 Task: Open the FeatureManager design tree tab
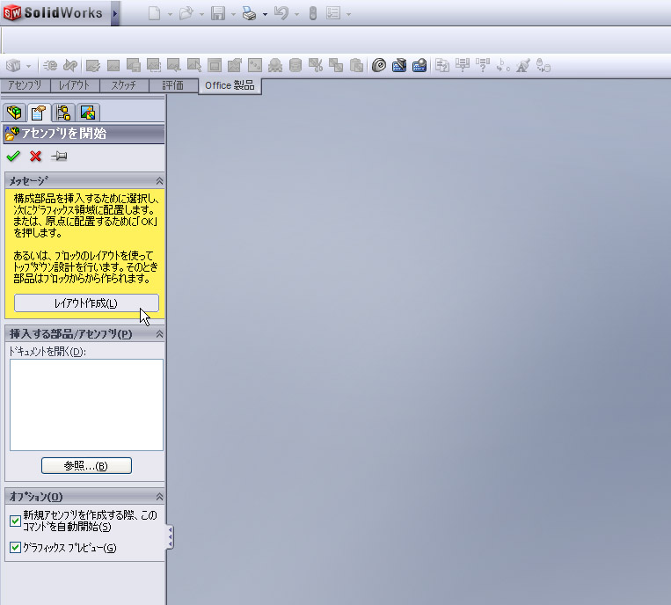13,113
